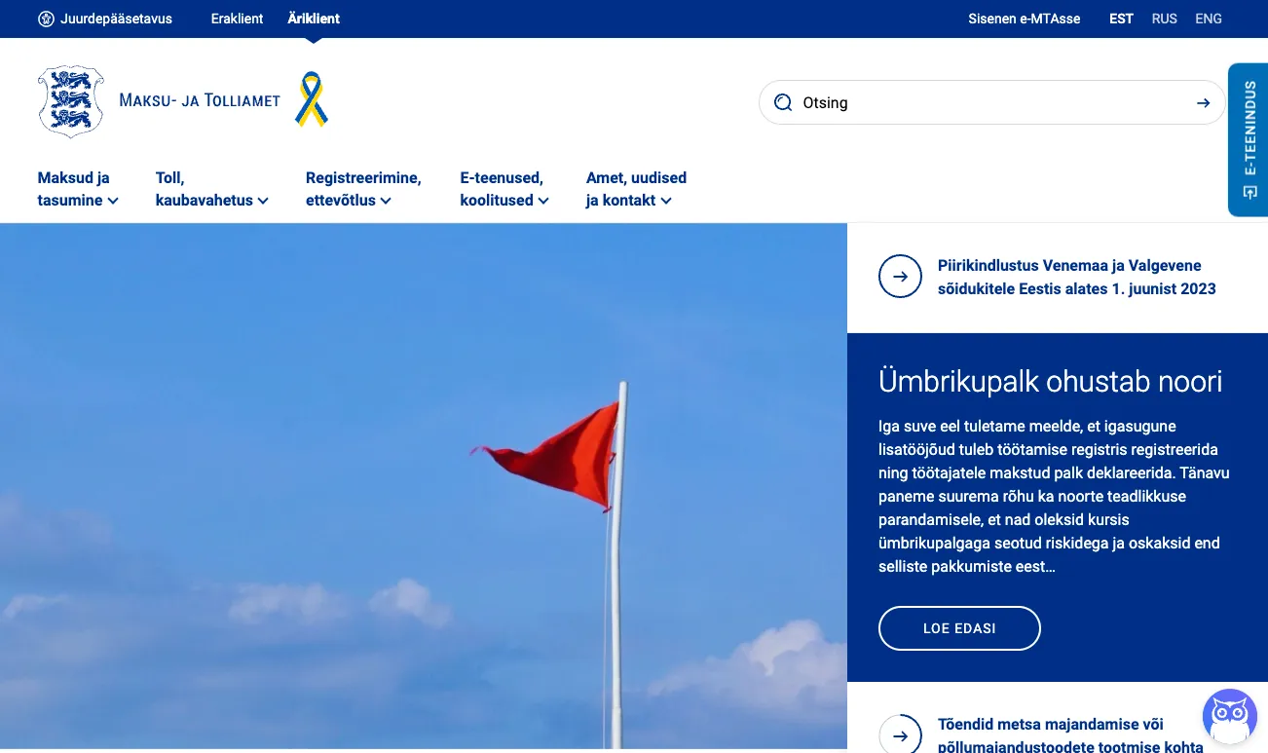1268x753 pixels.
Task: Switch language to RUS
Action: pos(1164,19)
